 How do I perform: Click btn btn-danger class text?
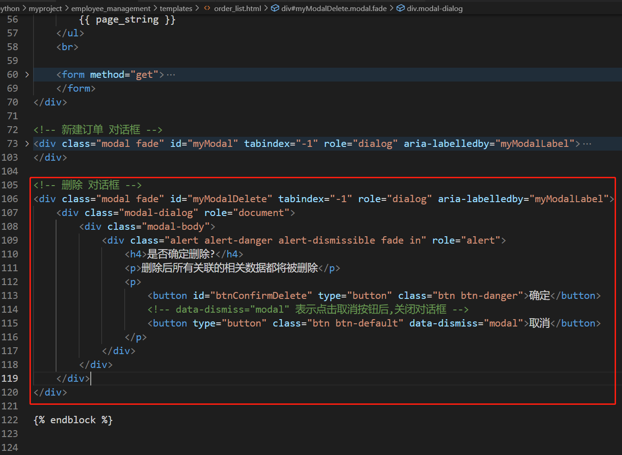click(x=478, y=296)
